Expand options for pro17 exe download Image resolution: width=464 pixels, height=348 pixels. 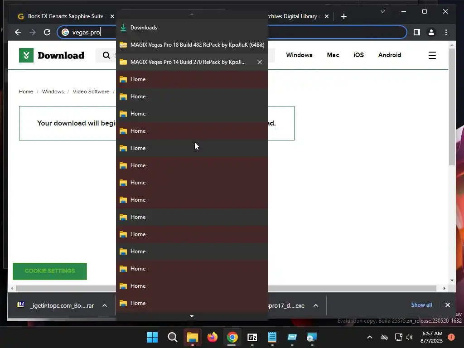316,305
